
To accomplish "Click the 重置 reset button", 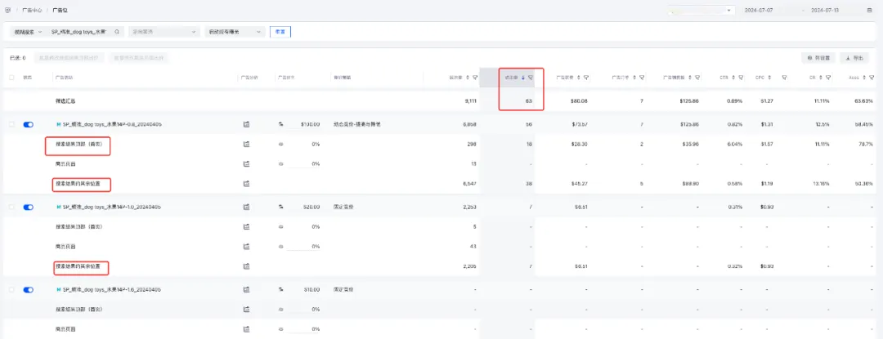I will coord(280,32).
